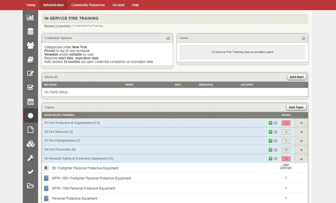The width and height of the screenshot is (336, 203).
Task: Select the NFPA 1500 Personal Protective Equipment item
Action: click(84, 188)
